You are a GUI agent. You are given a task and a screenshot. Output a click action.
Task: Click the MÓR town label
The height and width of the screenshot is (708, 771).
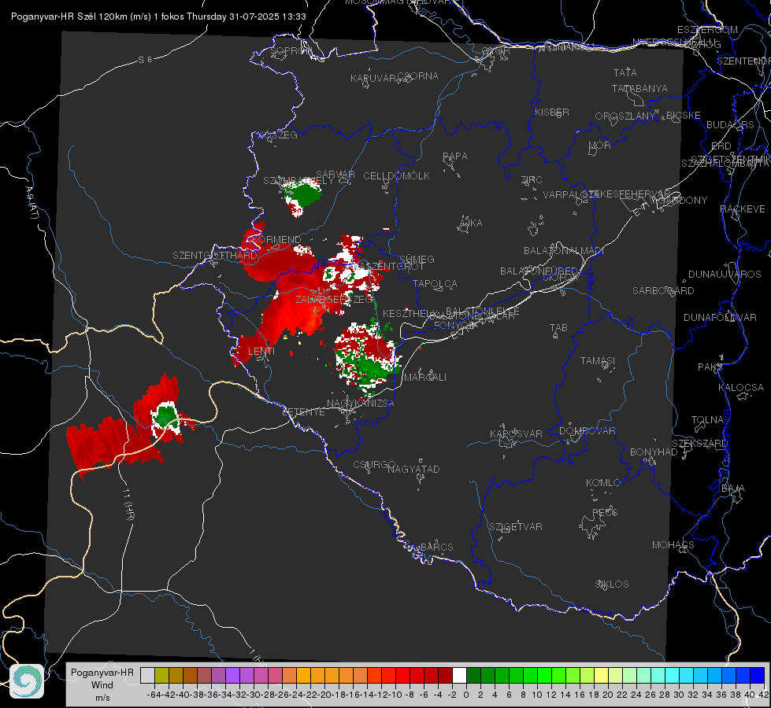(x=599, y=145)
